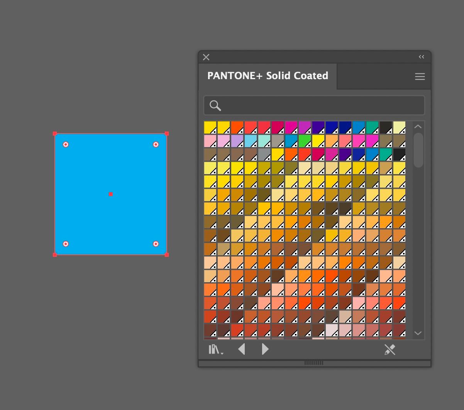
Task: Click the swatch list scroll-down arrow
Action: [418, 333]
